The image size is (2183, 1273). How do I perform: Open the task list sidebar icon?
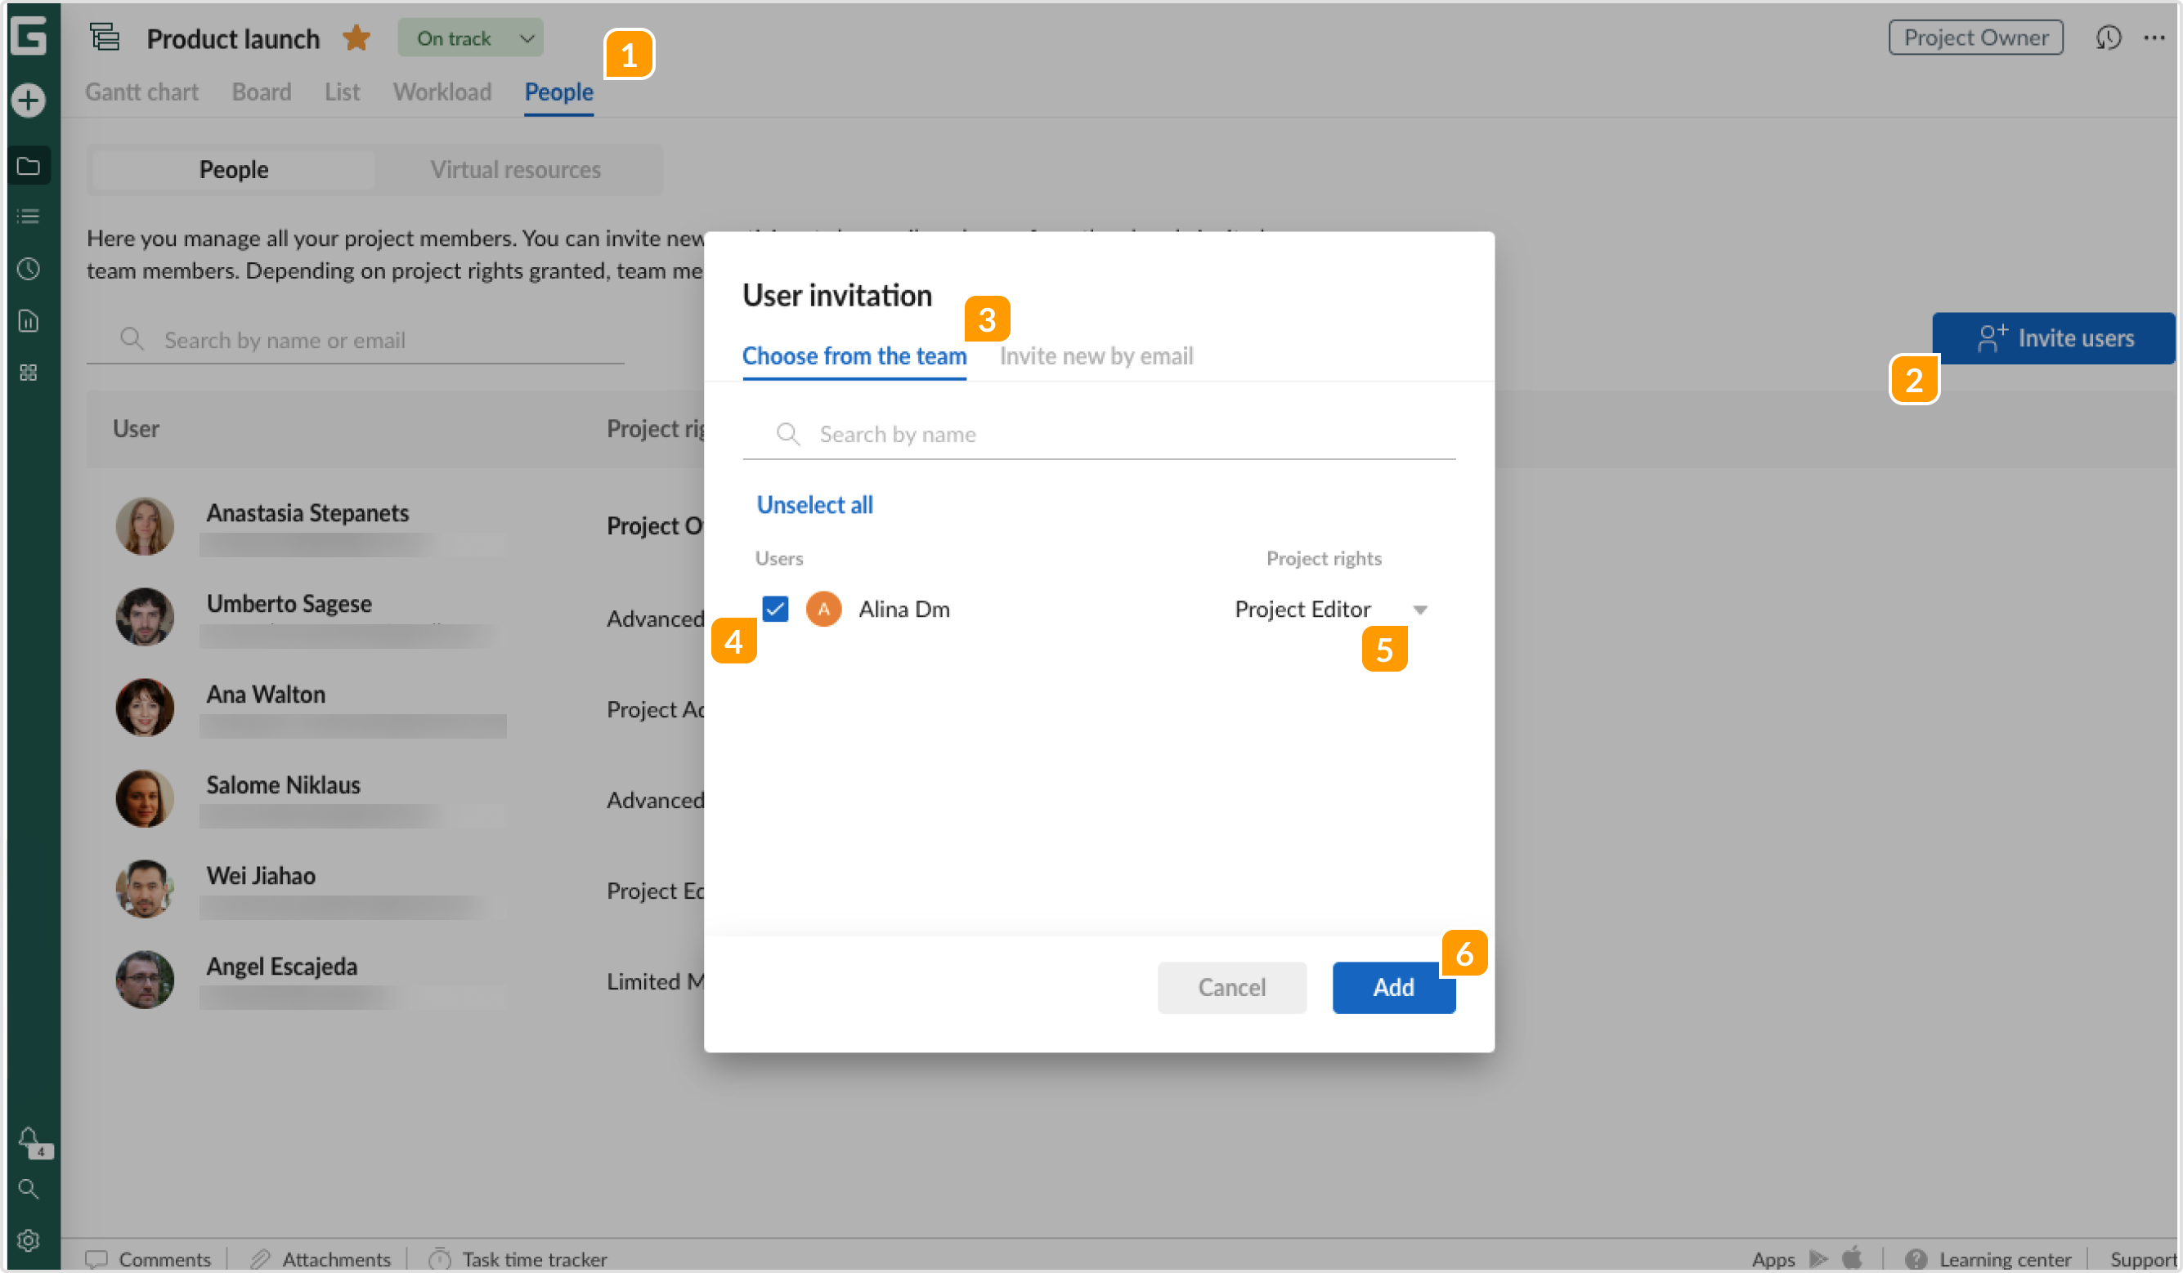point(29,216)
